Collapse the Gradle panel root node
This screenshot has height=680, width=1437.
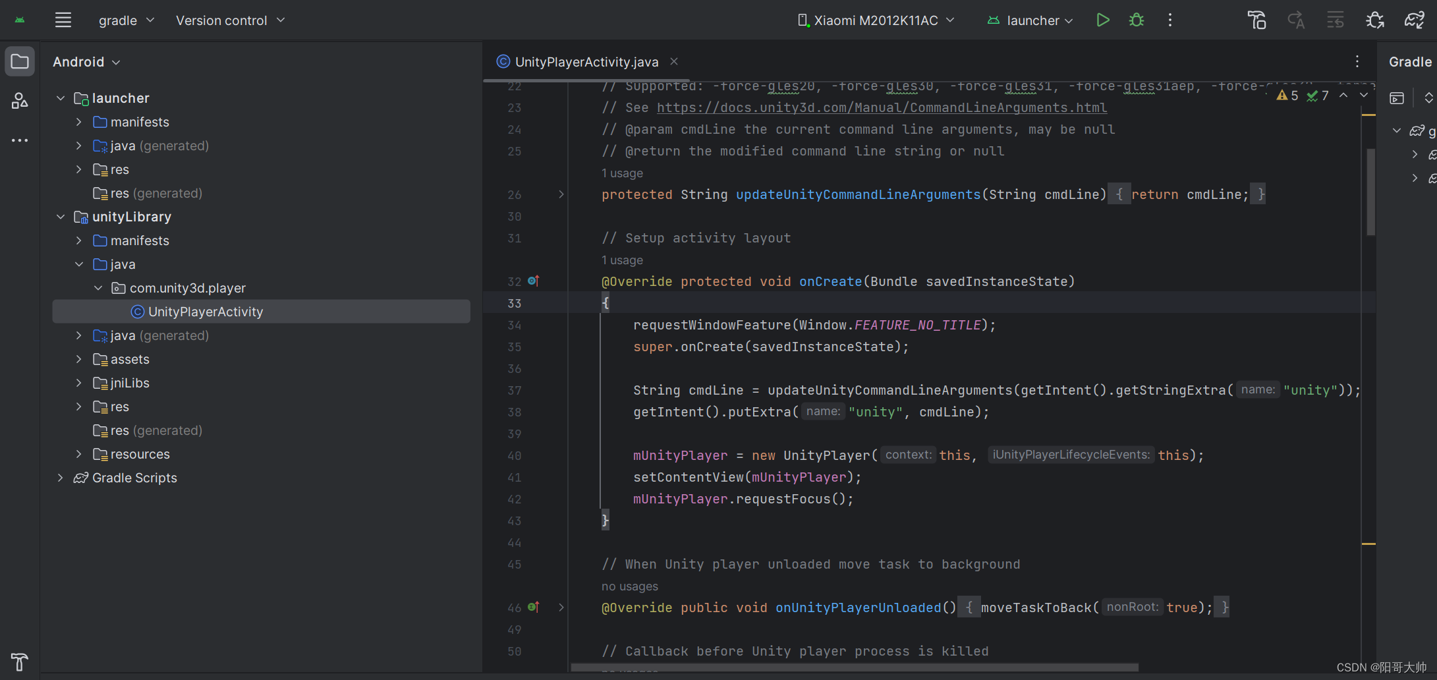coord(1397,130)
